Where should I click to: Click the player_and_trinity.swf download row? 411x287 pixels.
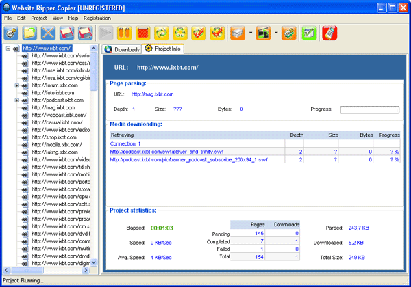(x=167, y=152)
